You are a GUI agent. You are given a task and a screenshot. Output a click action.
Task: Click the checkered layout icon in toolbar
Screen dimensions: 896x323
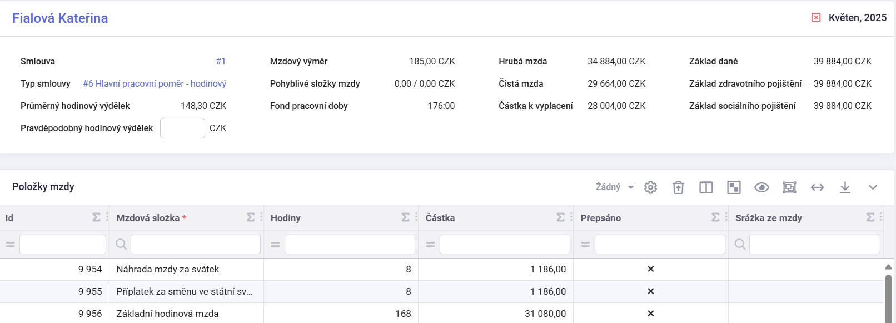click(734, 187)
